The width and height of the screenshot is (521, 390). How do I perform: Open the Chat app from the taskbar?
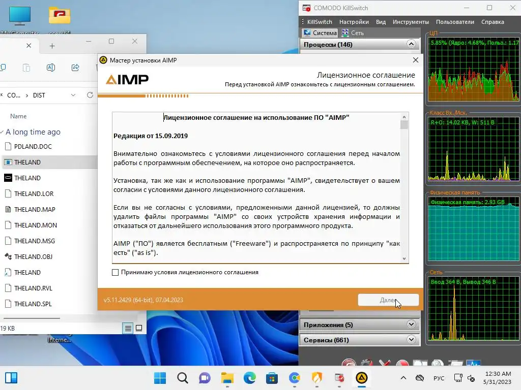(x=205, y=378)
